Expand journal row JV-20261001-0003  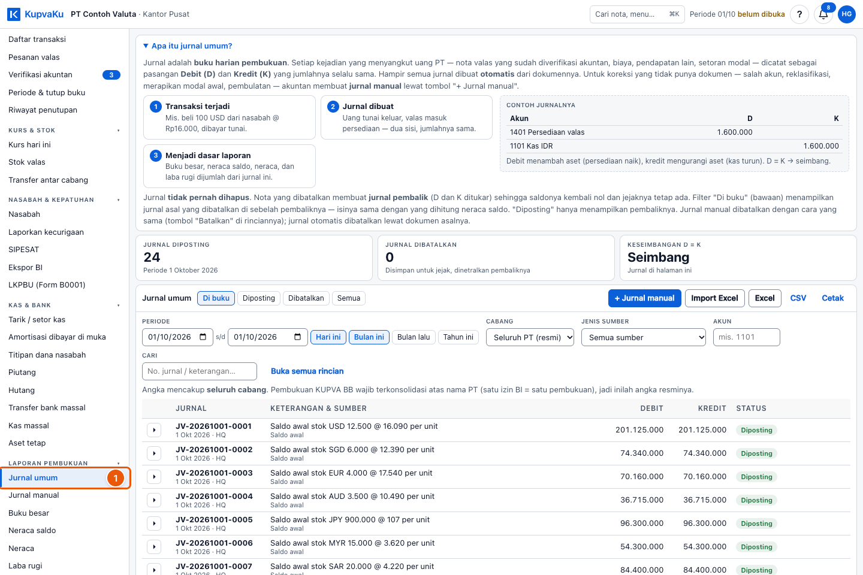point(154,477)
